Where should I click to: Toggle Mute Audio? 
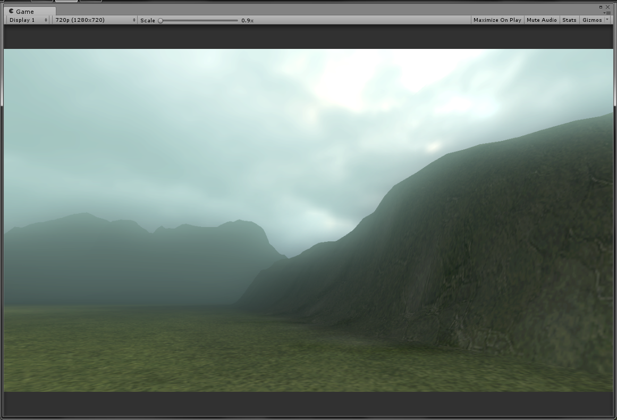pos(542,20)
